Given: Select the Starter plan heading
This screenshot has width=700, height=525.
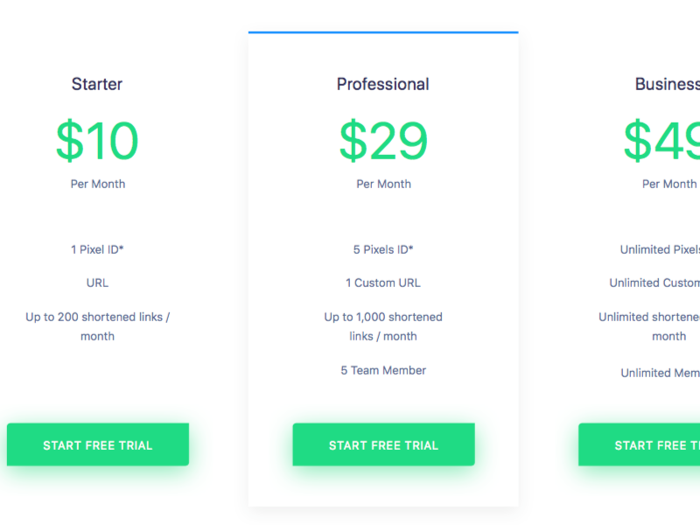Looking at the screenshot, I should pos(97,84).
